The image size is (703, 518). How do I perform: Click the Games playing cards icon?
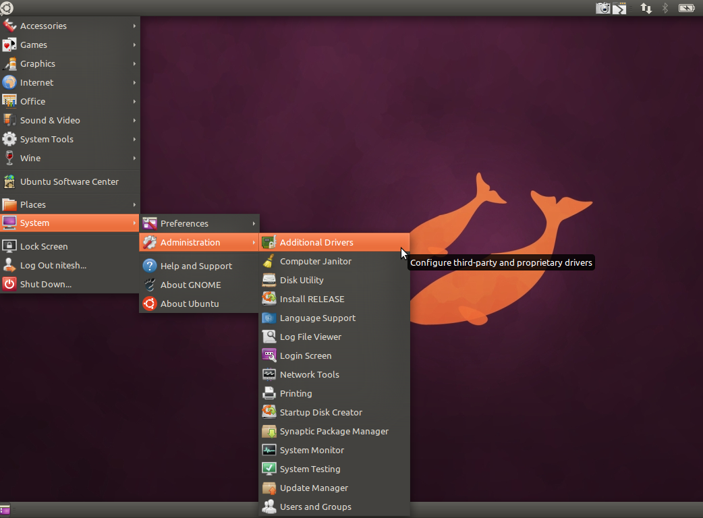coord(9,45)
